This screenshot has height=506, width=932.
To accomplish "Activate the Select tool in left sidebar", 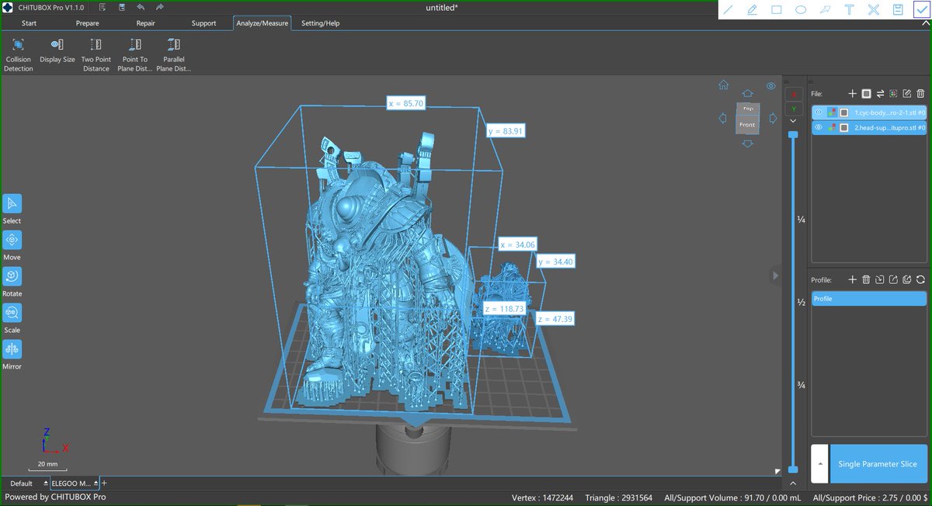I will pos(12,203).
